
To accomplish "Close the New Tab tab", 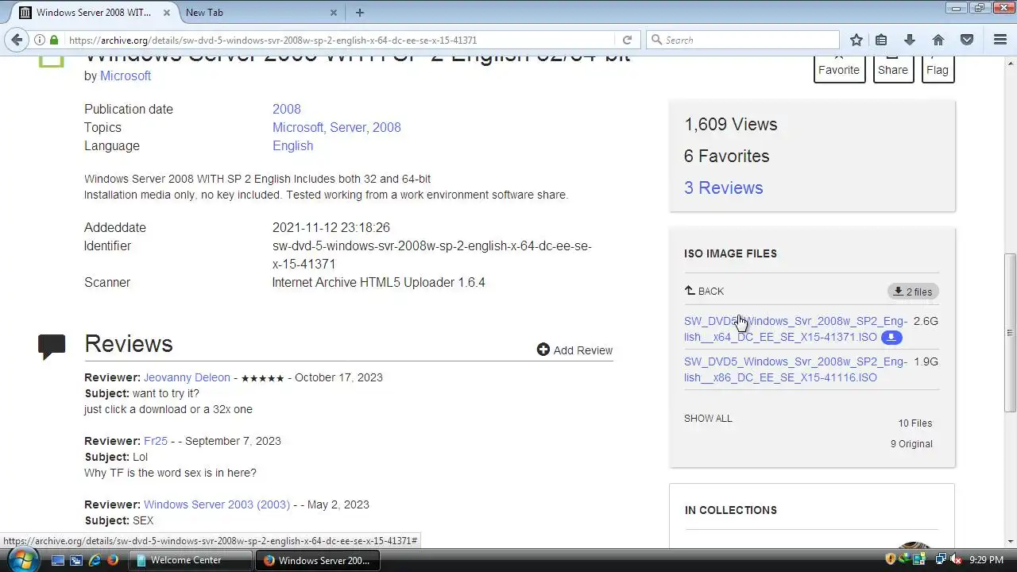I will coord(334,13).
